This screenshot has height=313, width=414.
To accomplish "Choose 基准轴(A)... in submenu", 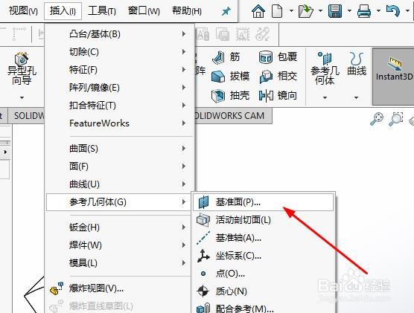I will [x=264, y=238].
